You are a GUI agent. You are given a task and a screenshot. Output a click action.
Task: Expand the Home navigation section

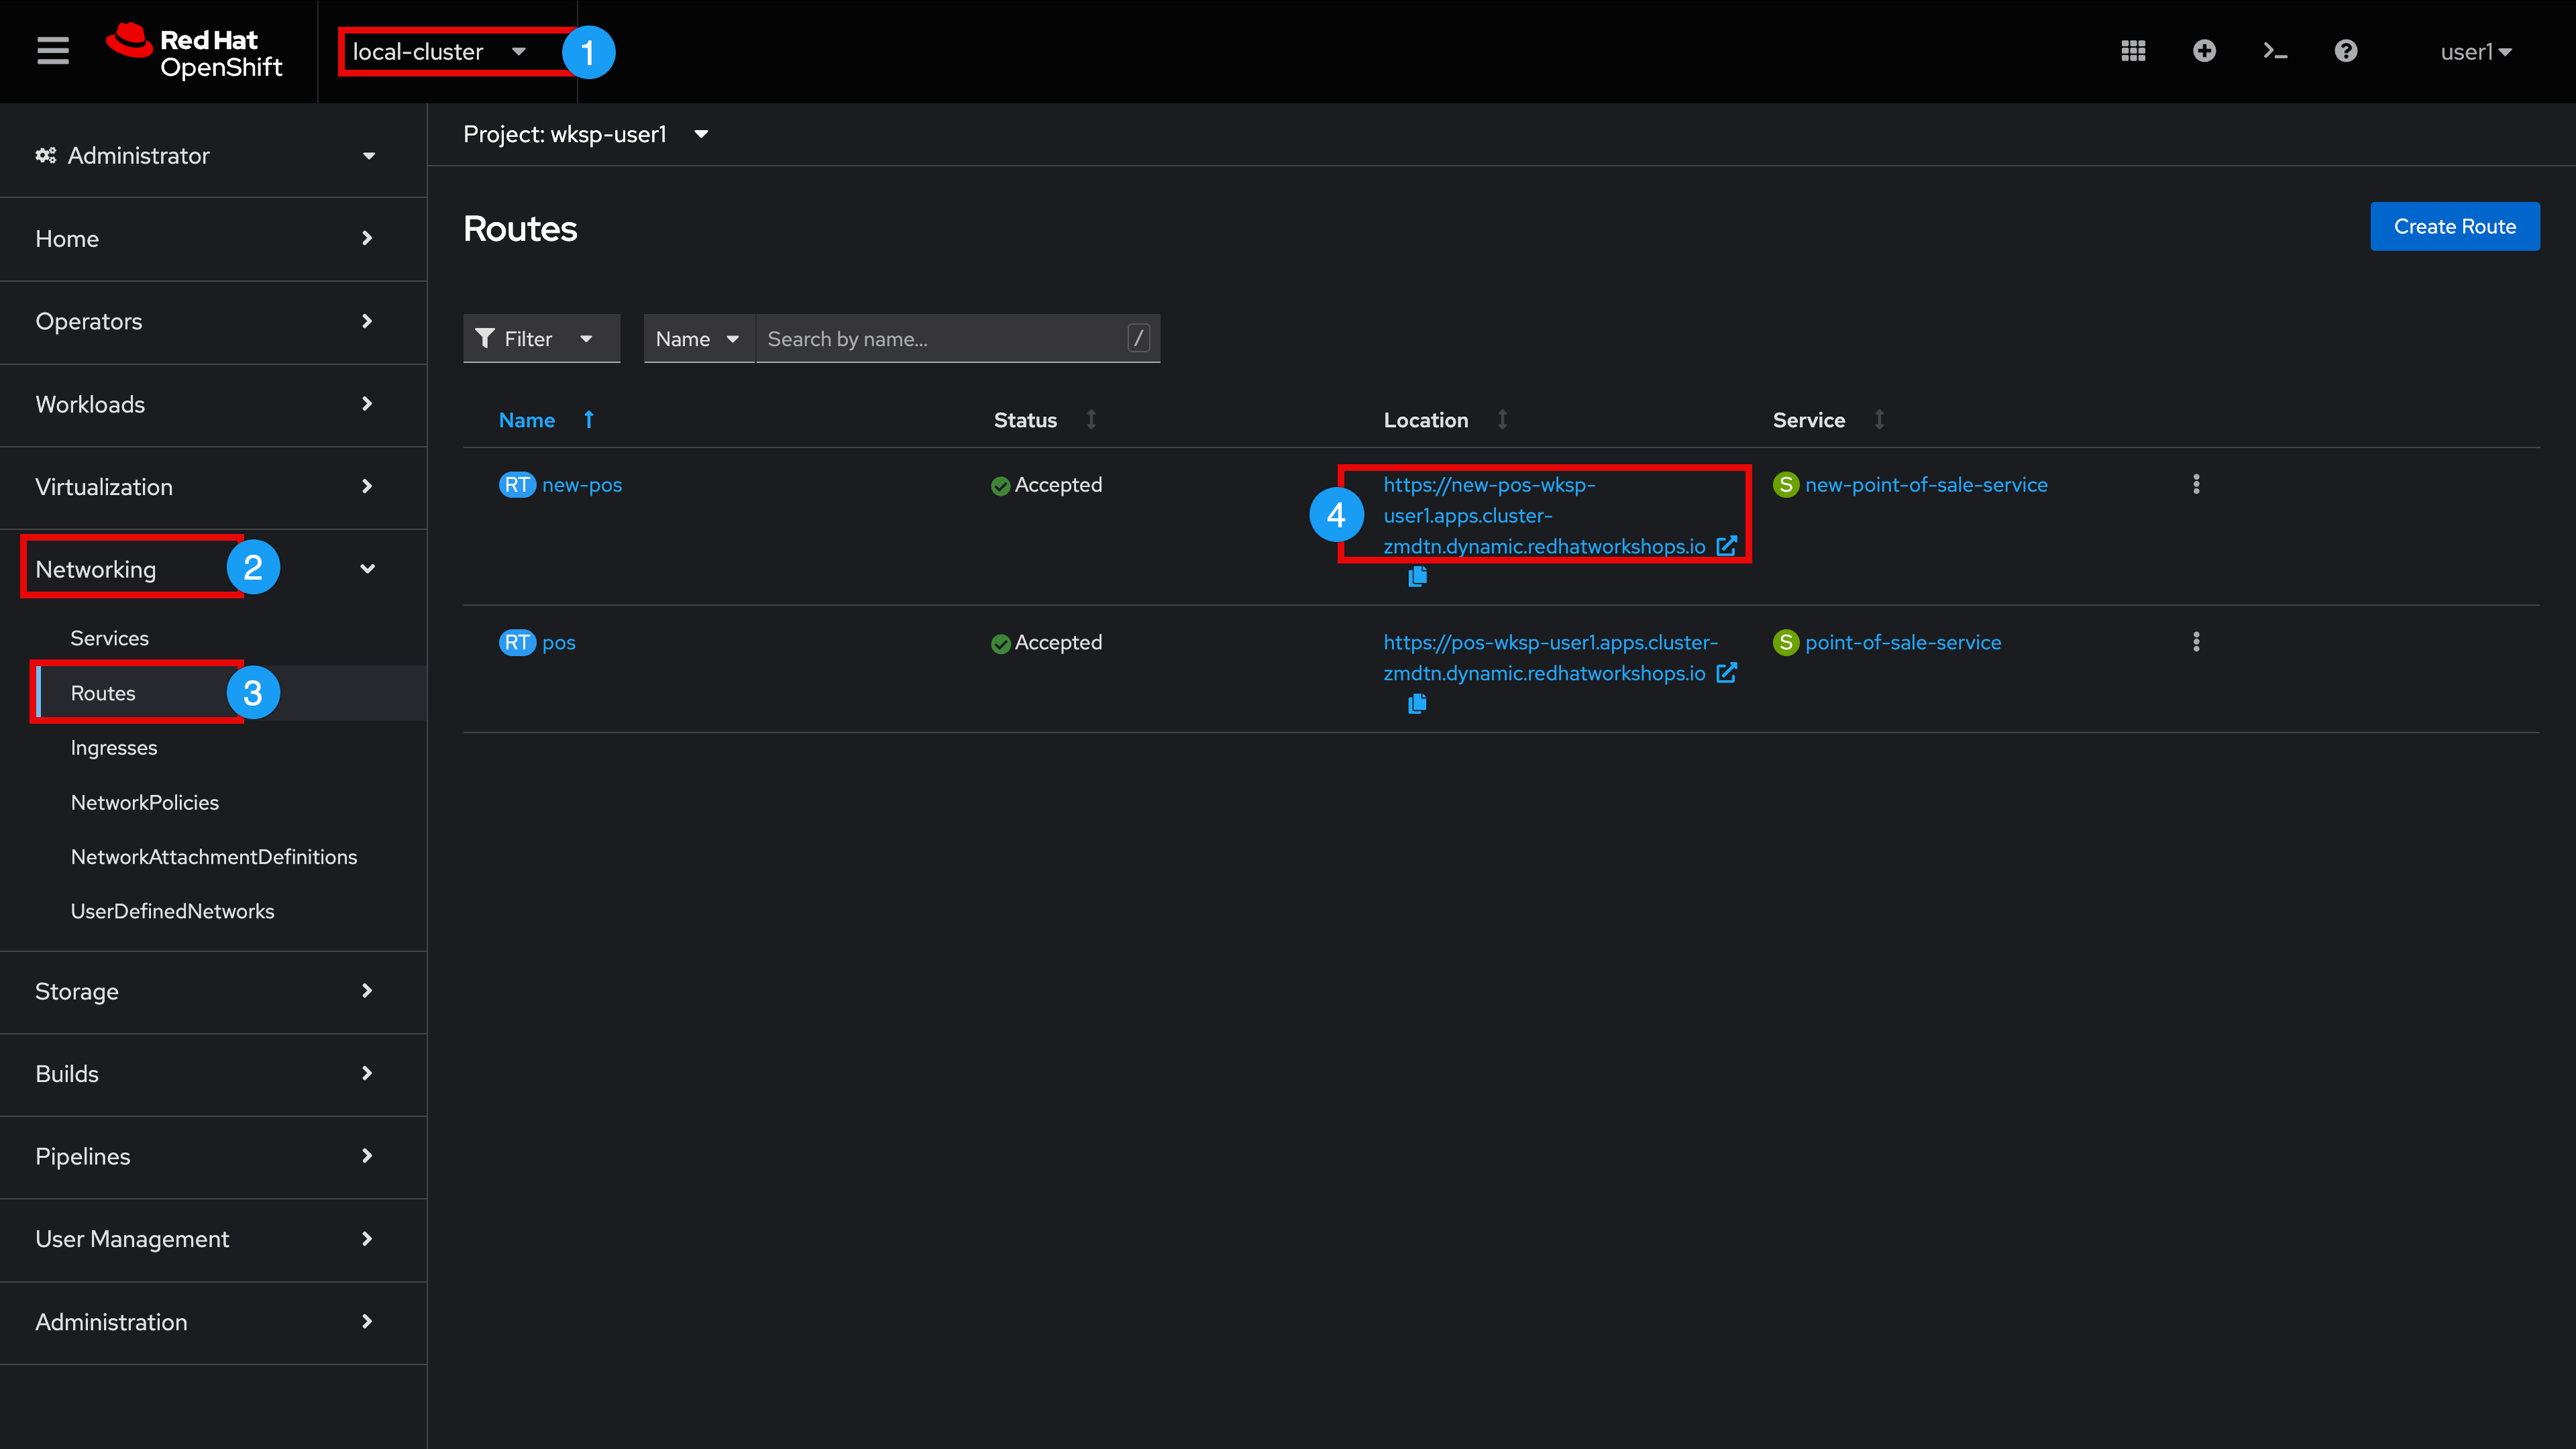(x=213, y=239)
